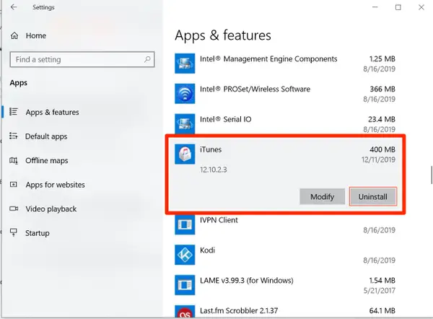Click the Kodi app icon
433x319 pixels.
[185, 255]
